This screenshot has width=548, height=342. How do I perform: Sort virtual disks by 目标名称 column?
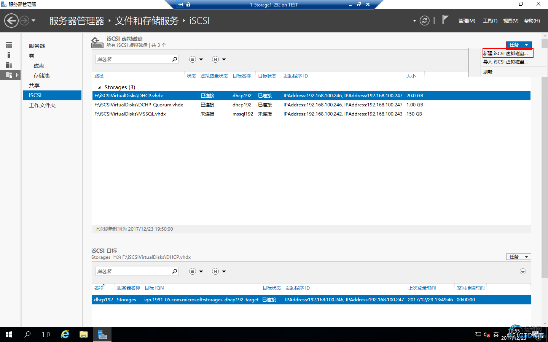coord(242,76)
